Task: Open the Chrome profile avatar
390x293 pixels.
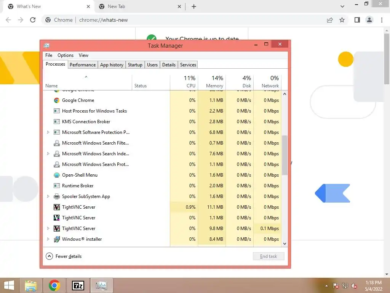Action: click(369, 20)
